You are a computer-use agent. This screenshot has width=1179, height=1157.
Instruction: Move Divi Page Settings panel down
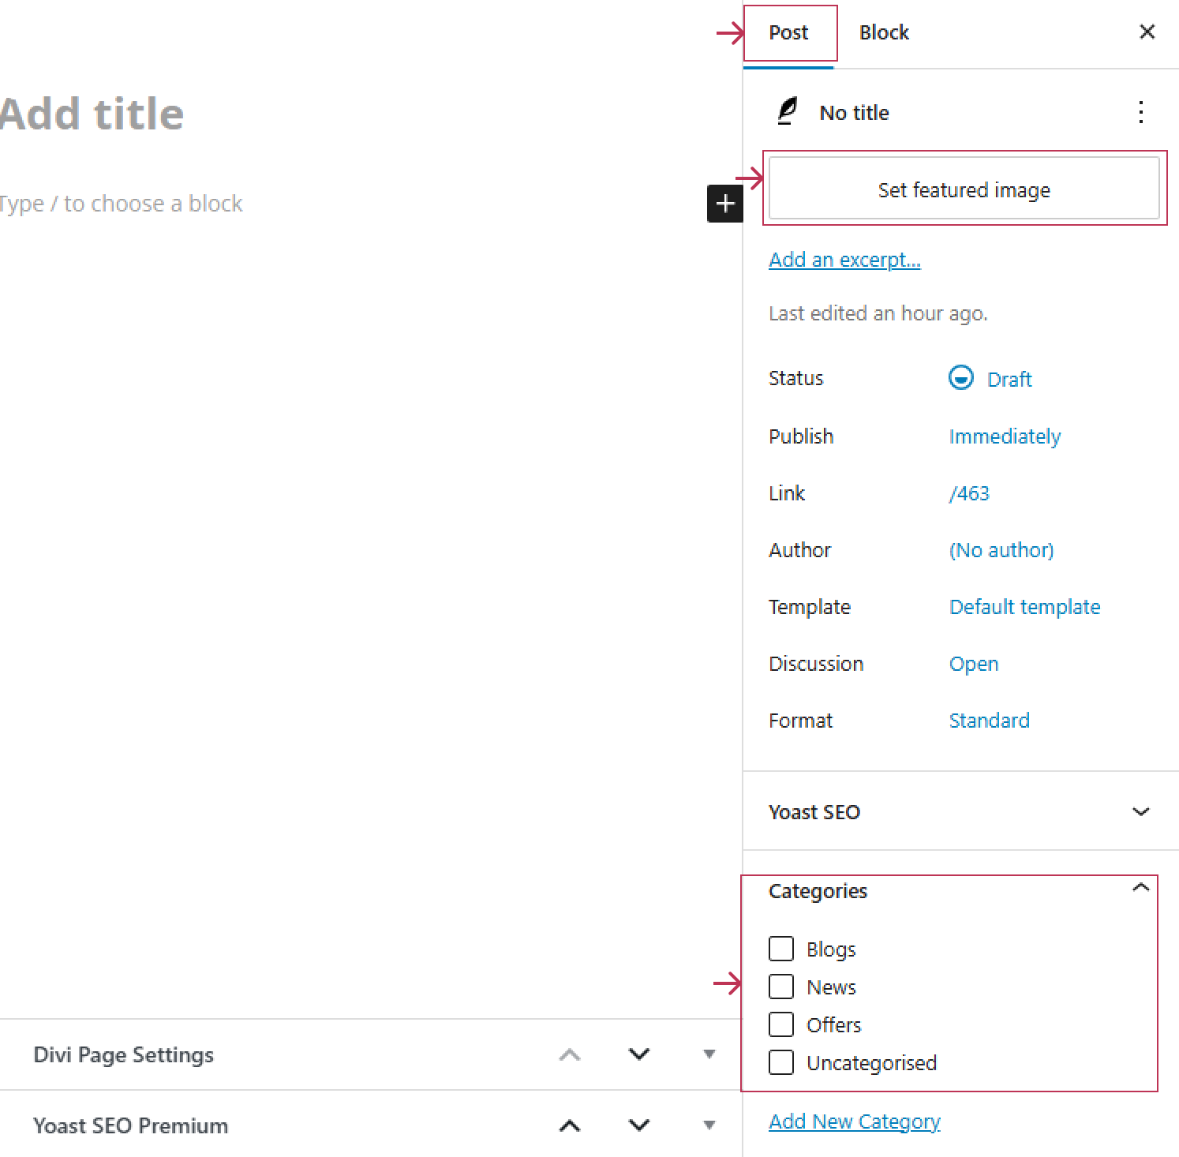[639, 1054]
